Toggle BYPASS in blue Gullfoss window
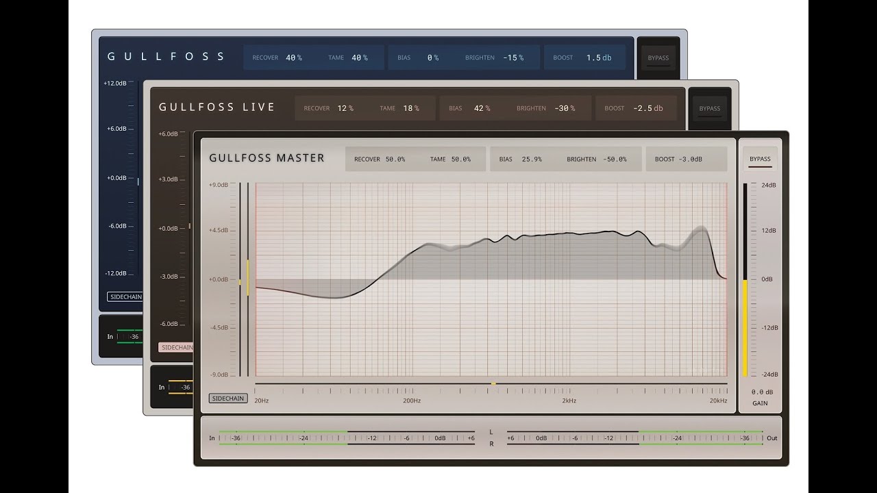The height and width of the screenshot is (493, 877). click(x=658, y=58)
